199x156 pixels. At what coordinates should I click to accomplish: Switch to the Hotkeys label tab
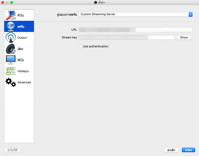(x=23, y=71)
